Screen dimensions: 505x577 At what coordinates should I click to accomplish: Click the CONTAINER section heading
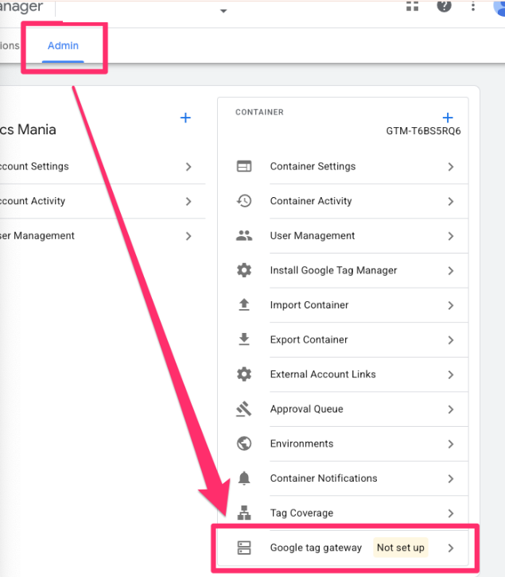(x=259, y=112)
